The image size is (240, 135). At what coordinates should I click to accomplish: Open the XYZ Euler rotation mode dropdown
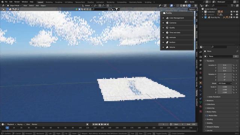[225, 83]
